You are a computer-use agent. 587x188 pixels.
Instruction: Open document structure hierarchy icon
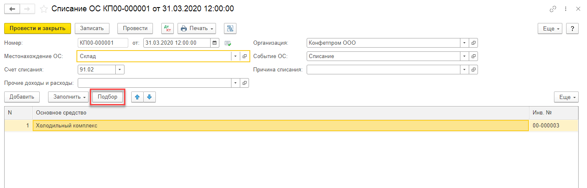tap(230, 28)
